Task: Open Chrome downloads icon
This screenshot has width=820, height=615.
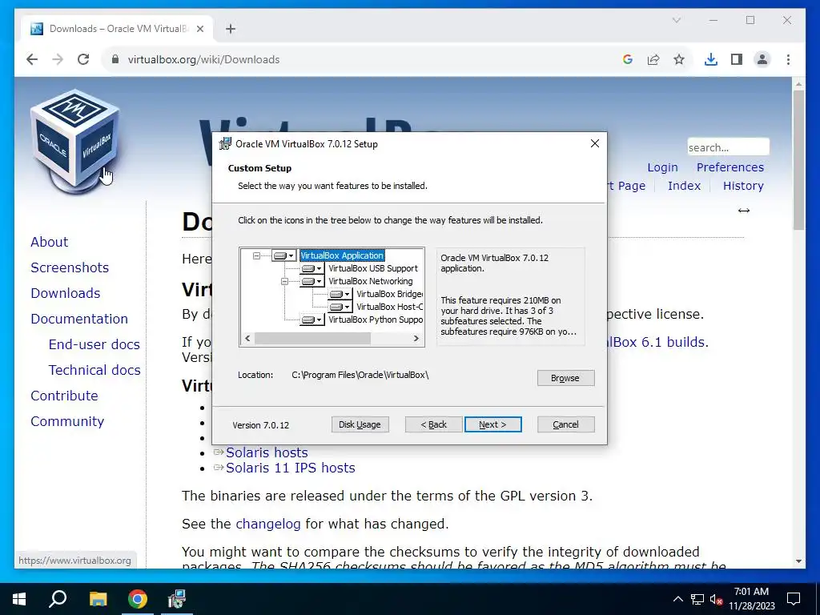Action: [711, 59]
